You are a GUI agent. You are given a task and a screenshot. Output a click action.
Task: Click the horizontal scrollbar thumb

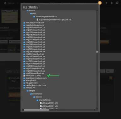pyautogui.click(x=36, y=110)
